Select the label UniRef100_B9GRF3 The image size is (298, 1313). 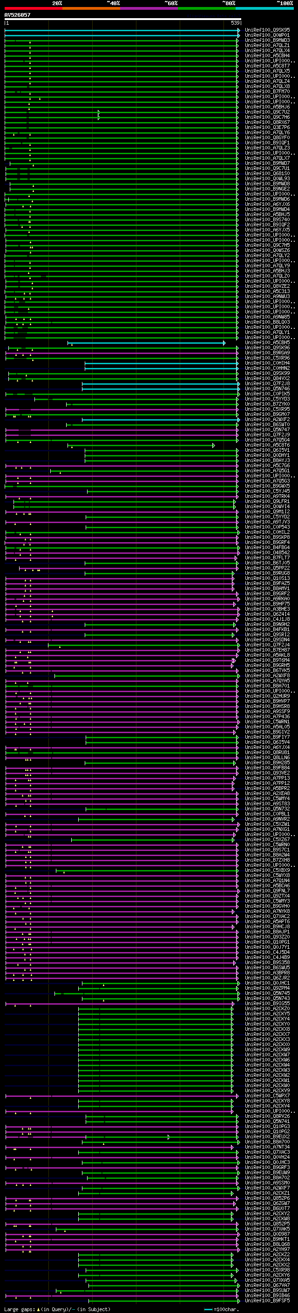(267, 1168)
